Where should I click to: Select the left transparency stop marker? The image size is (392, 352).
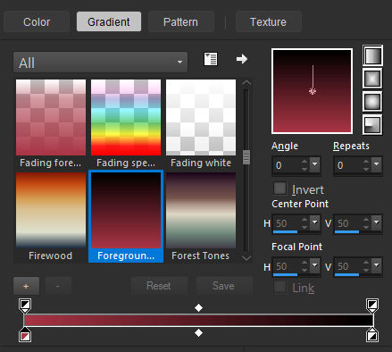(25, 306)
